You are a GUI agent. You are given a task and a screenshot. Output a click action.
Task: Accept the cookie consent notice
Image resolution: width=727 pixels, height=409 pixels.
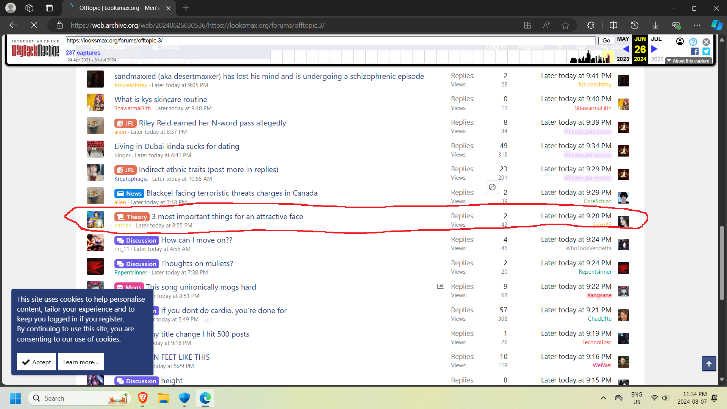(36, 362)
